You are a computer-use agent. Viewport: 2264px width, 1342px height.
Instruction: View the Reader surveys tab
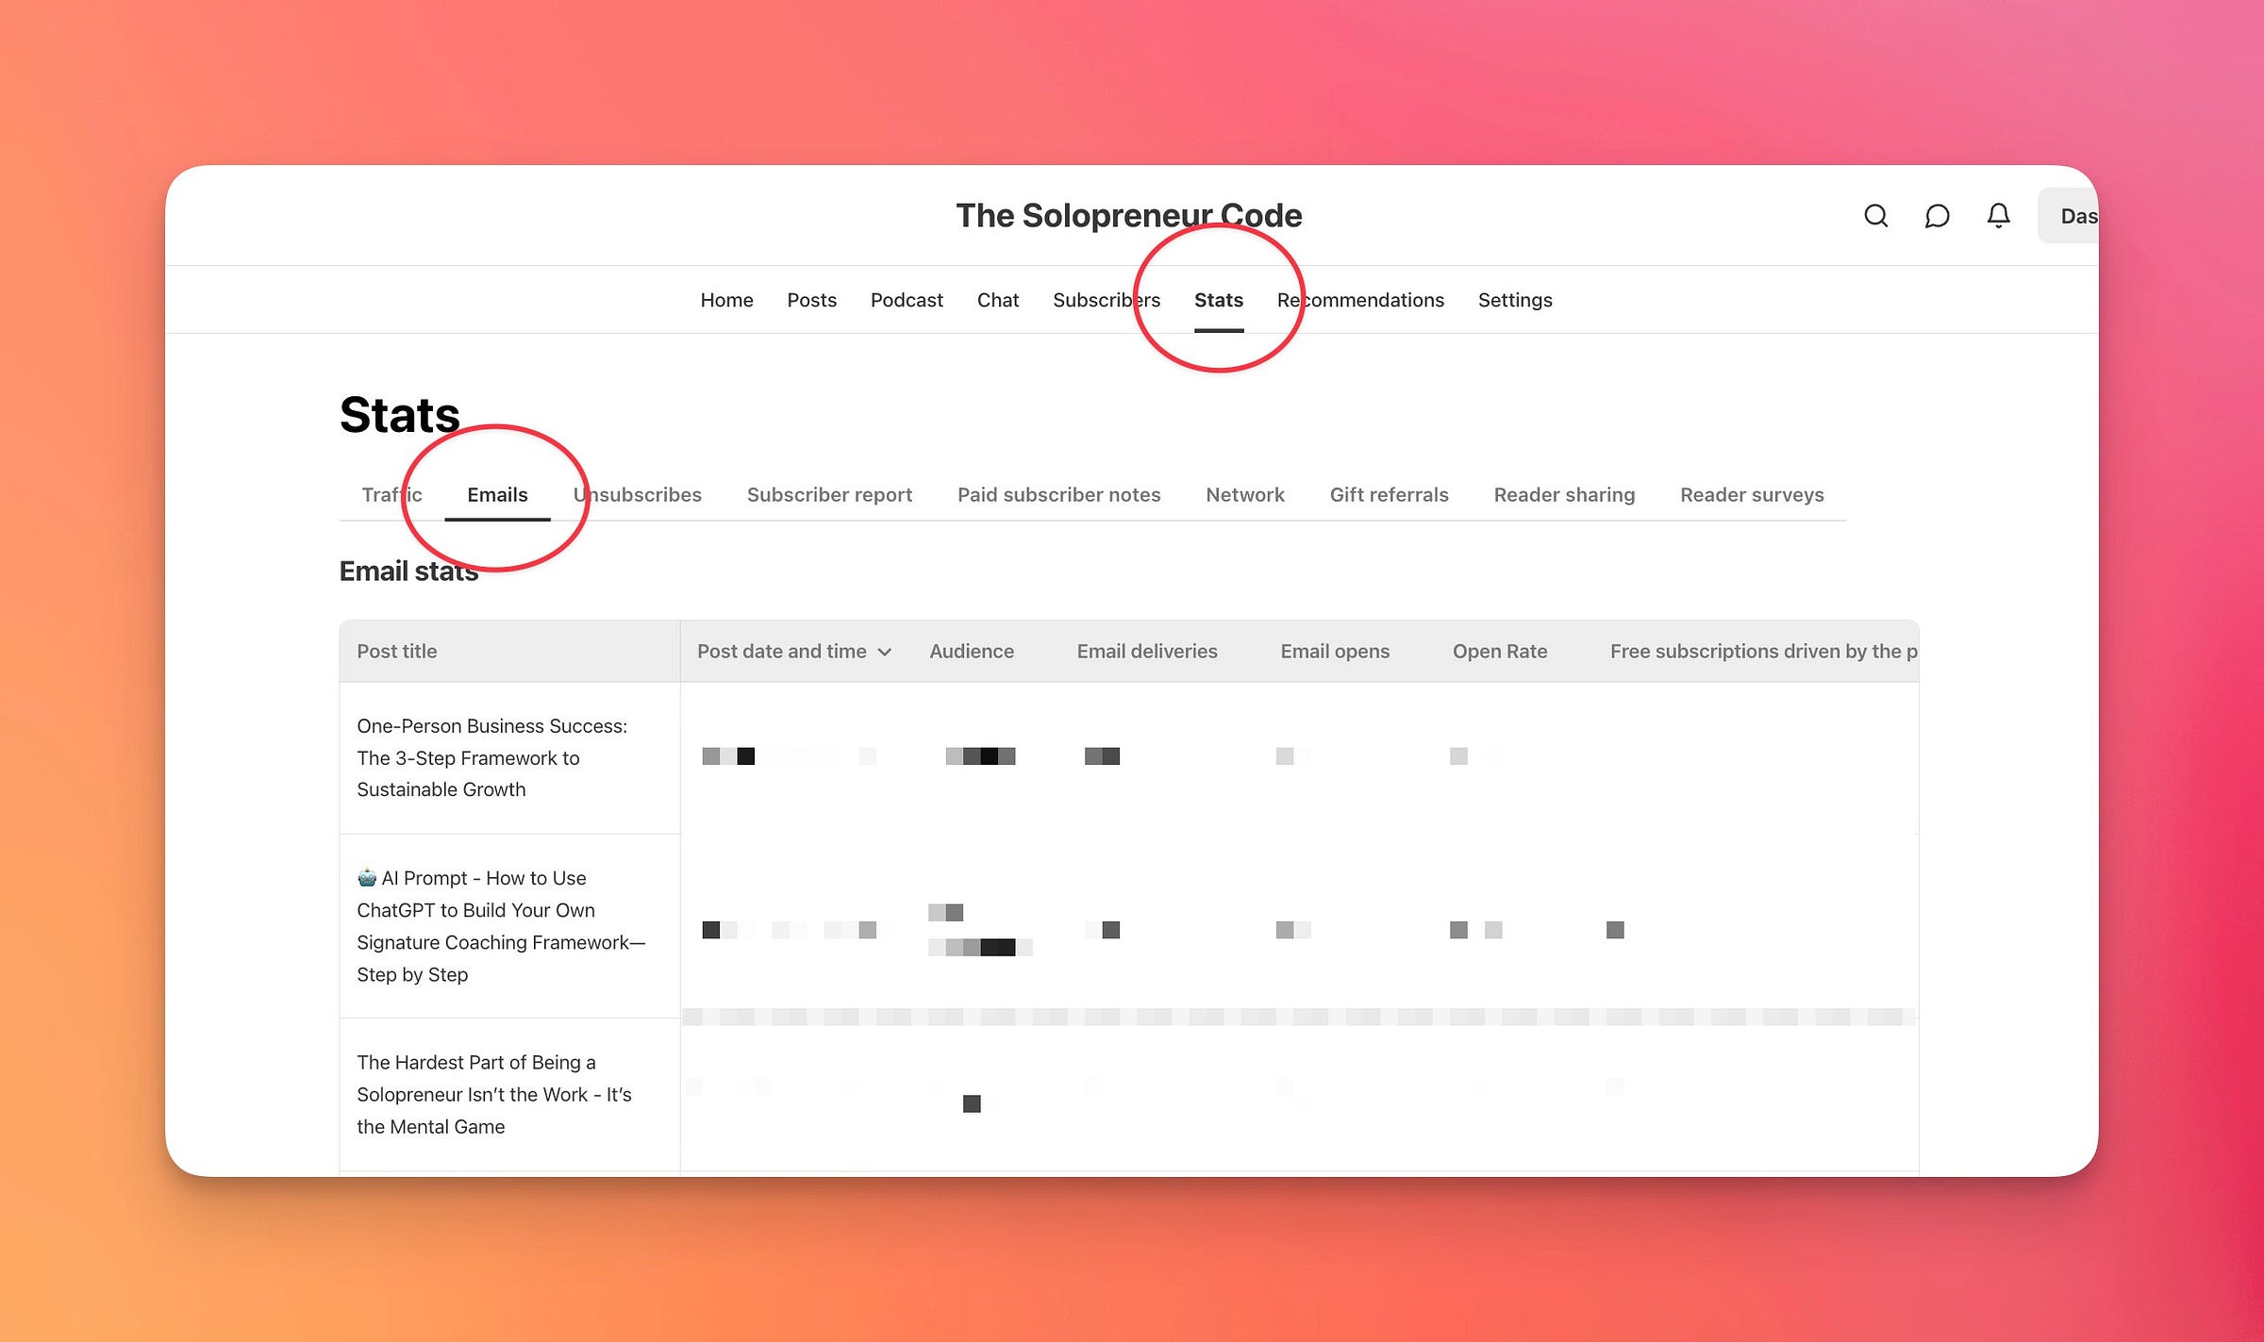click(x=1752, y=494)
